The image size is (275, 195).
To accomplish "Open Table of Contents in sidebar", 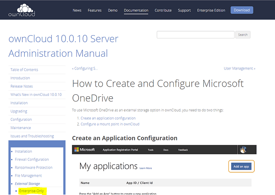I will [x=24, y=70].
